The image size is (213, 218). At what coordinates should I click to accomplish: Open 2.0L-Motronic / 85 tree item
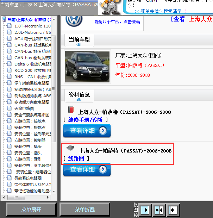click(x=32, y=32)
